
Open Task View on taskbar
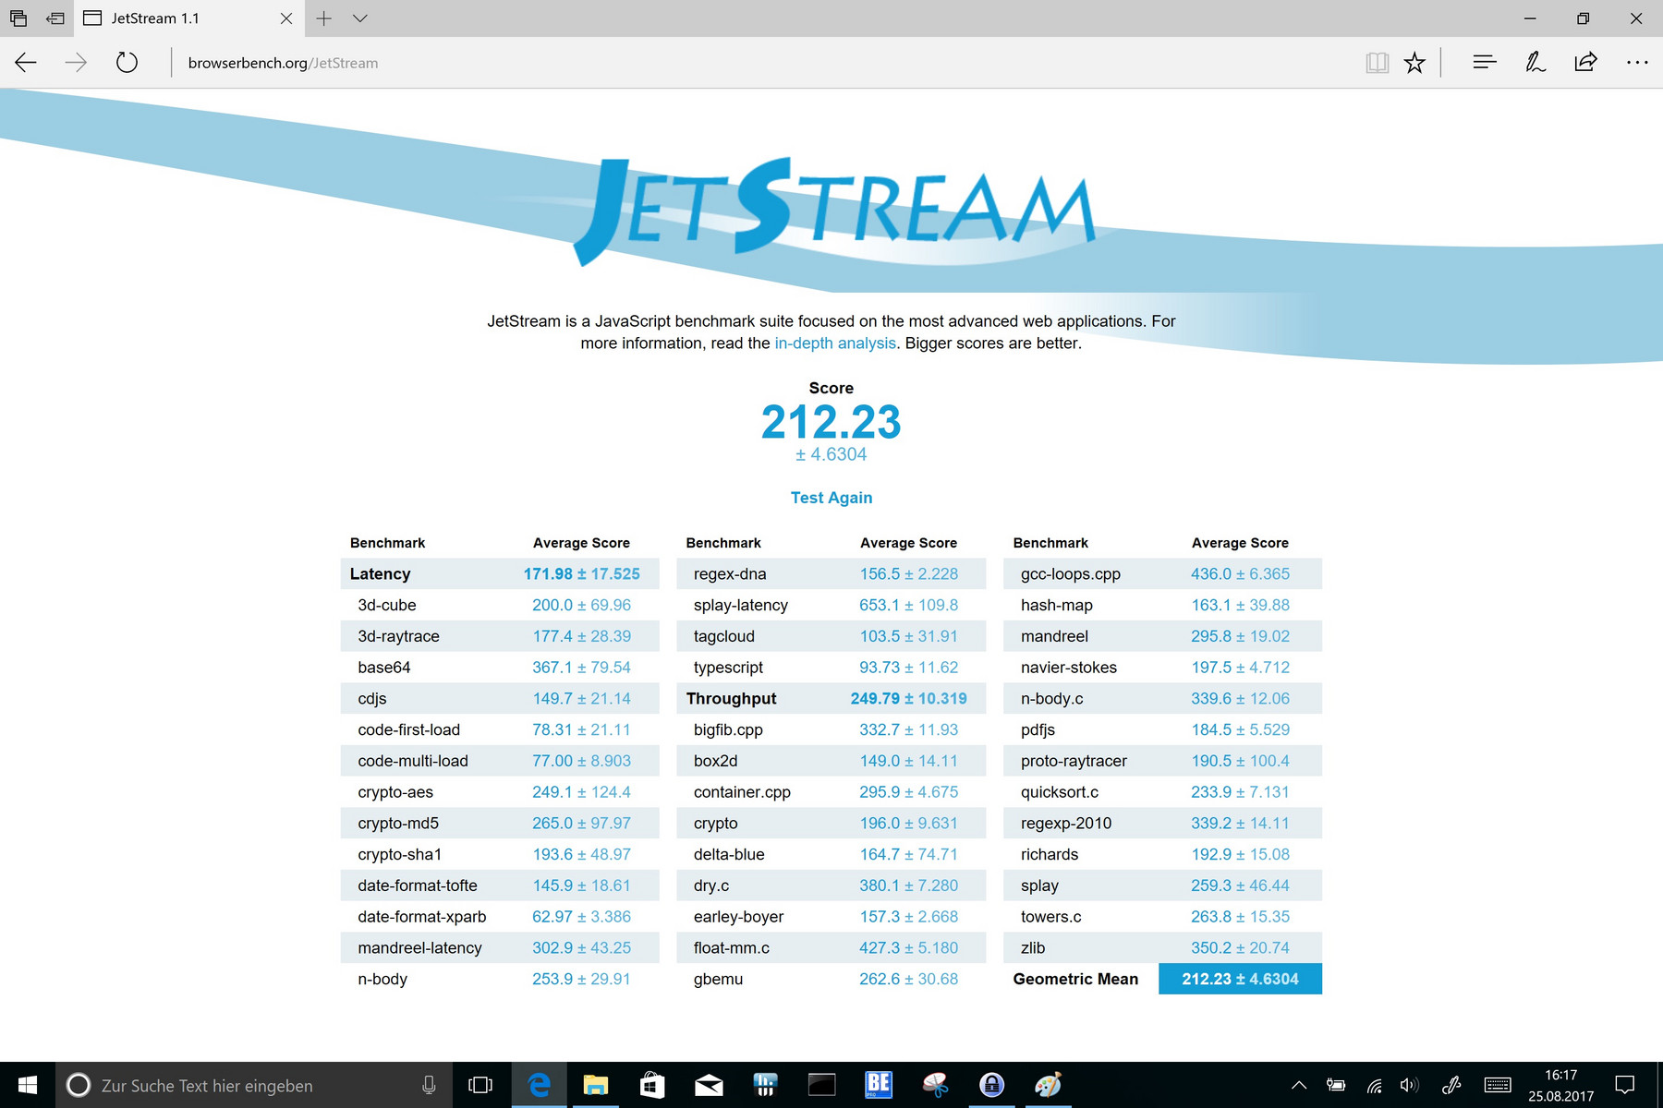pyautogui.click(x=480, y=1085)
